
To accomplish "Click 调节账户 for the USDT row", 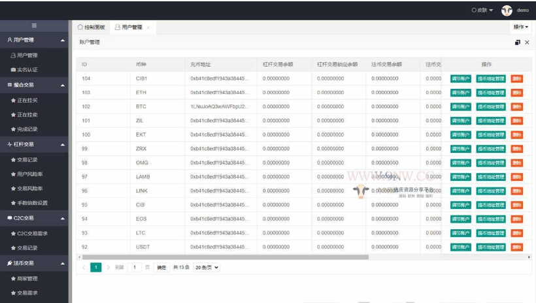I will point(461,247).
